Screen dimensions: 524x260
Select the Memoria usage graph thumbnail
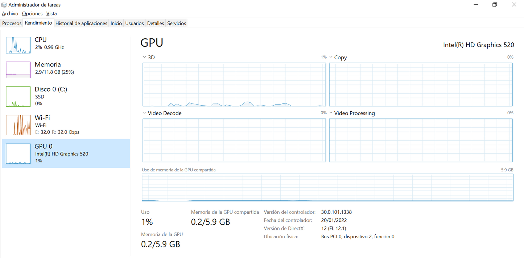point(18,70)
